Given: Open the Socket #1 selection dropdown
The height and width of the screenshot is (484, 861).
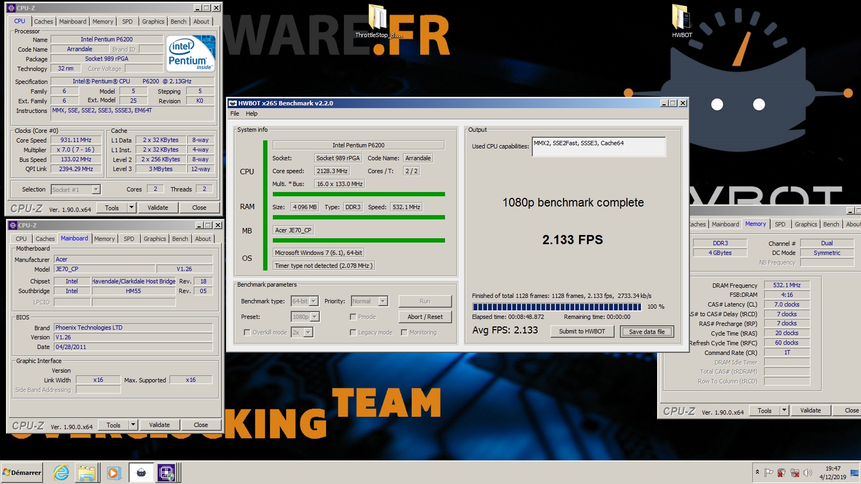Looking at the screenshot, I should (x=96, y=189).
